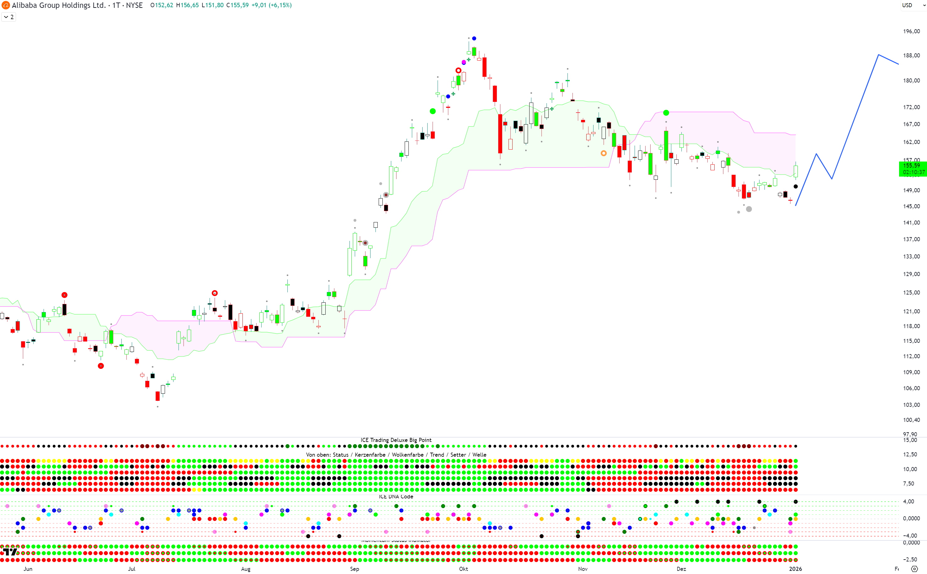Expand the collapsed indicator legend showing 2
The height and width of the screenshot is (574, 927).
point(9,17)
